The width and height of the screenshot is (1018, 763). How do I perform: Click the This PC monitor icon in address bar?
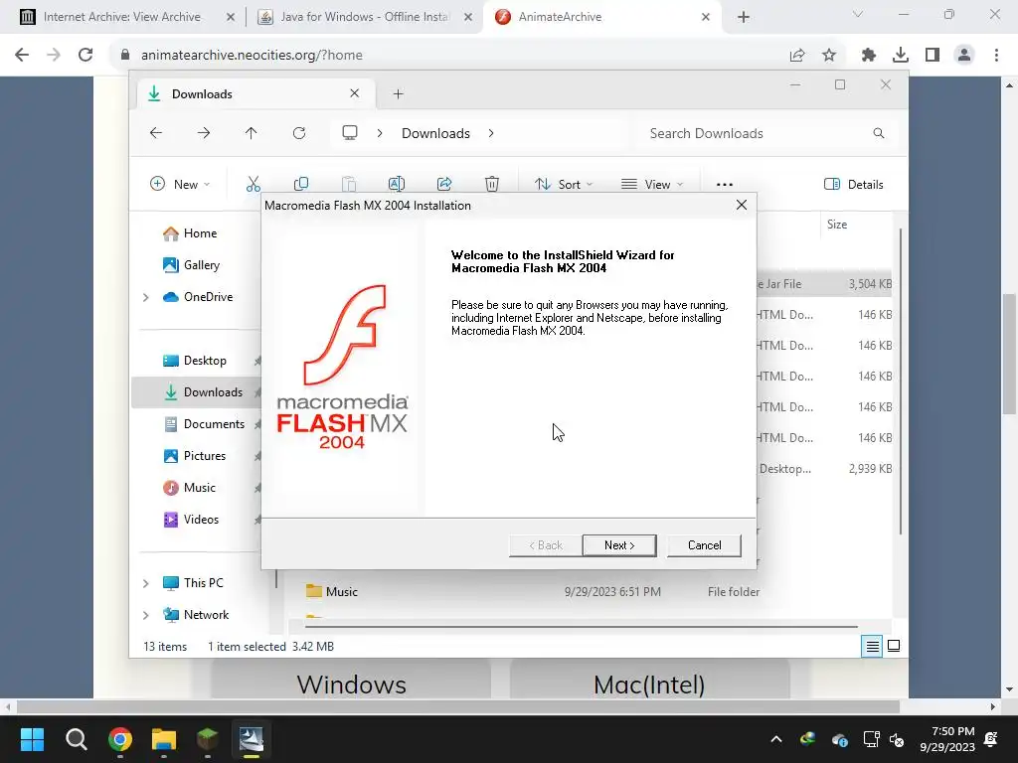(x=350, y=133)
